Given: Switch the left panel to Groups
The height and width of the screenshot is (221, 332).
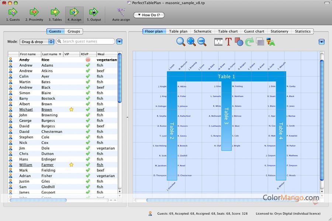Looking at the screenshot, I should click(74, 31).
